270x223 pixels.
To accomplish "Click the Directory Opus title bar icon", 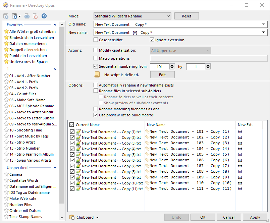I will 5,5.
